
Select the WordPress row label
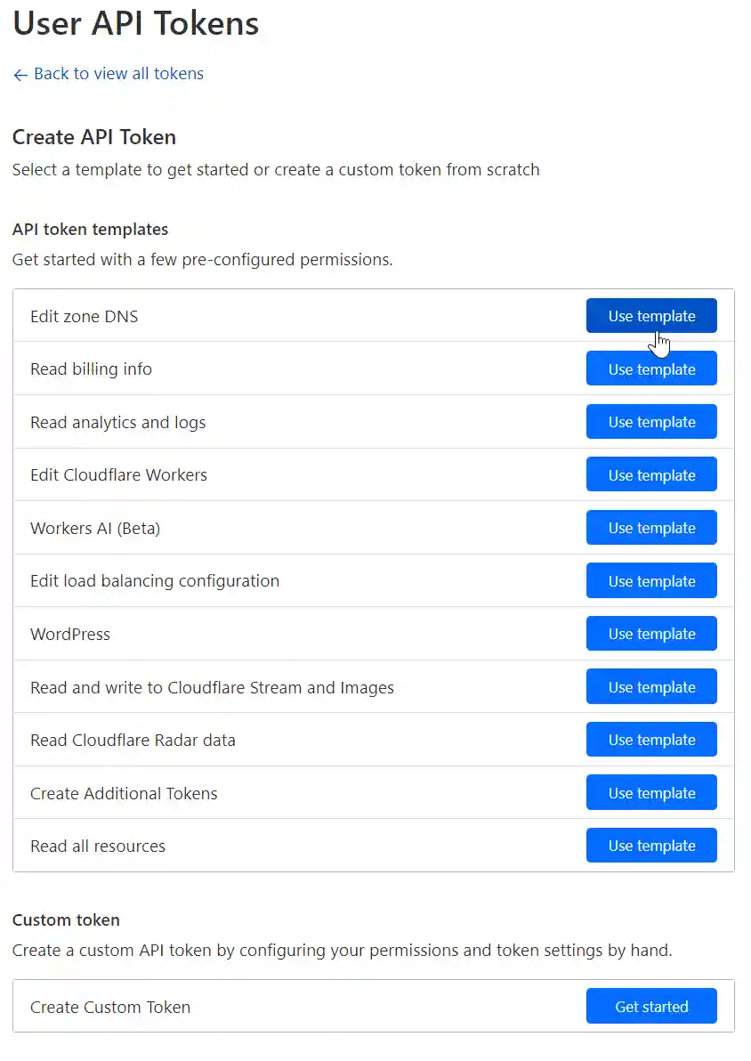69,634
